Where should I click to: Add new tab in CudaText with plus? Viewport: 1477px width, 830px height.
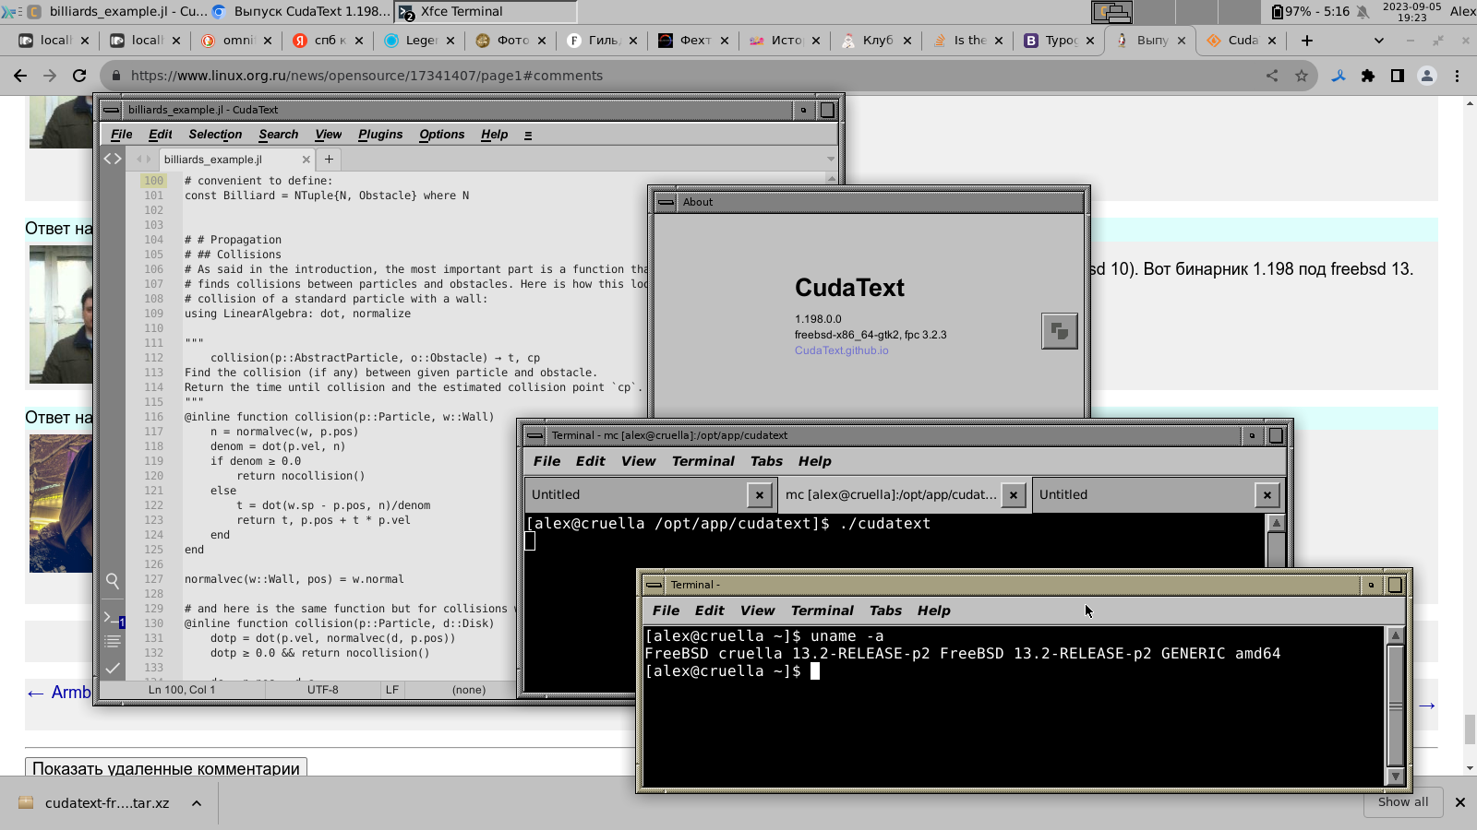329,159
